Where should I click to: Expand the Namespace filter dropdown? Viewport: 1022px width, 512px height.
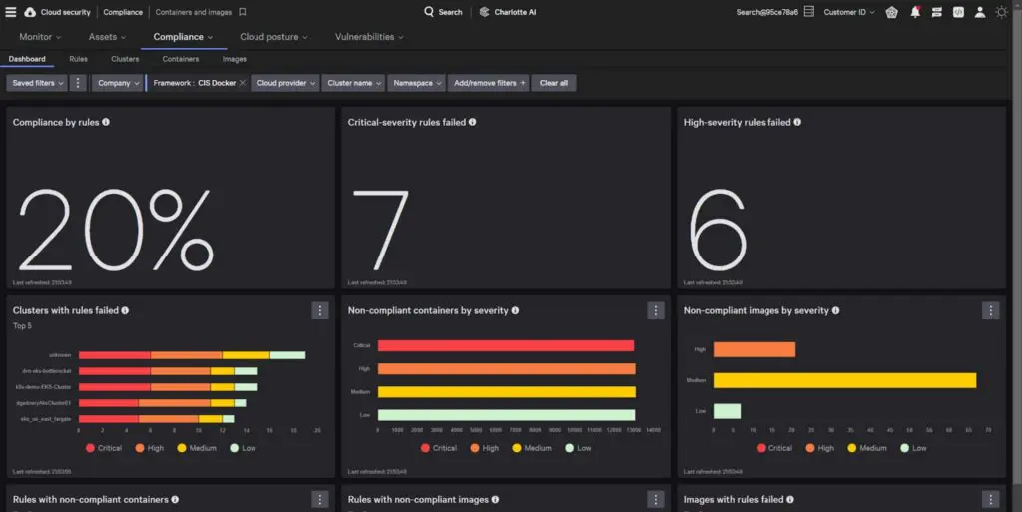417,83
